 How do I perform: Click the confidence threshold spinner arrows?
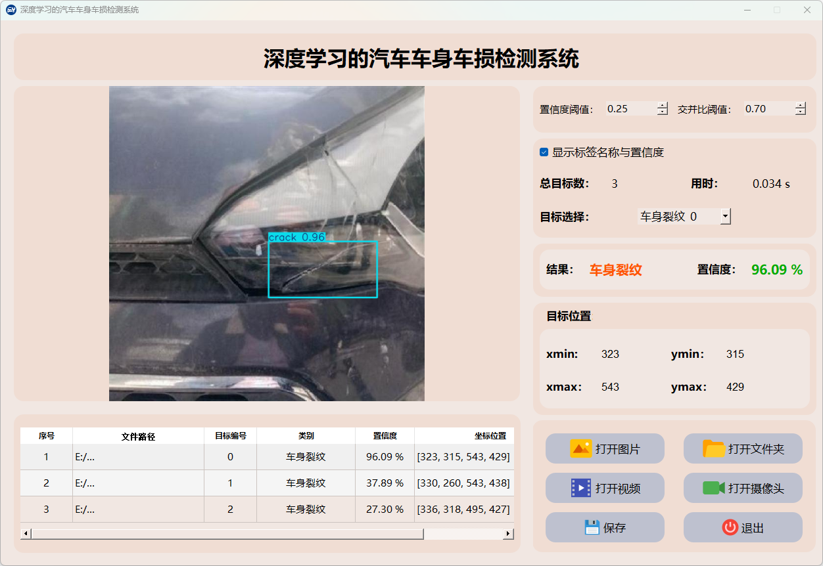(x=662, y=109)
